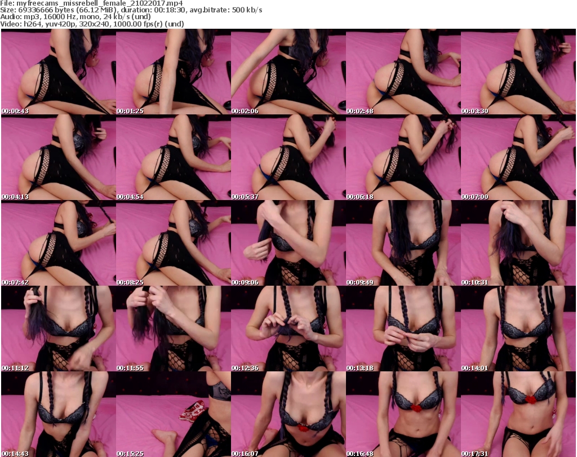Click the file name line myfreecams_missrebell_female_21022017.mp4
Image resolution: width=577 pixels, height=457 pixels.
coord(91,3)
